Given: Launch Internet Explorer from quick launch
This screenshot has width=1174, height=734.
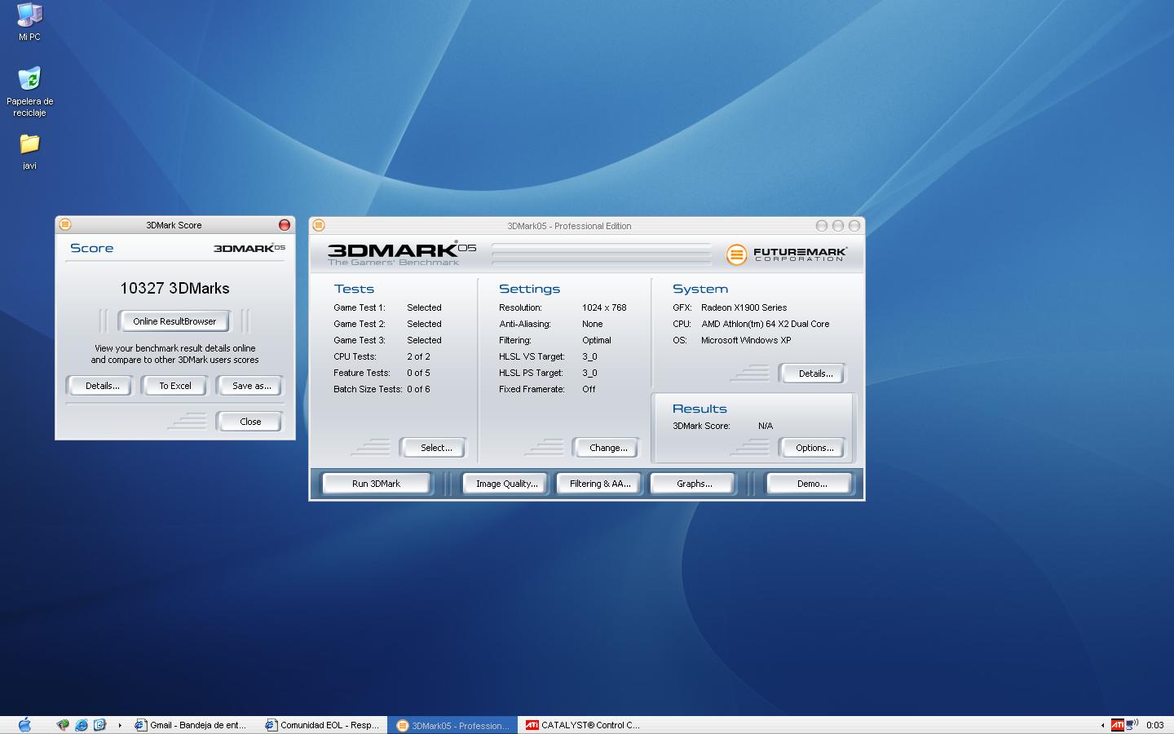Looking at the screenshot, I should pos(82,724).
